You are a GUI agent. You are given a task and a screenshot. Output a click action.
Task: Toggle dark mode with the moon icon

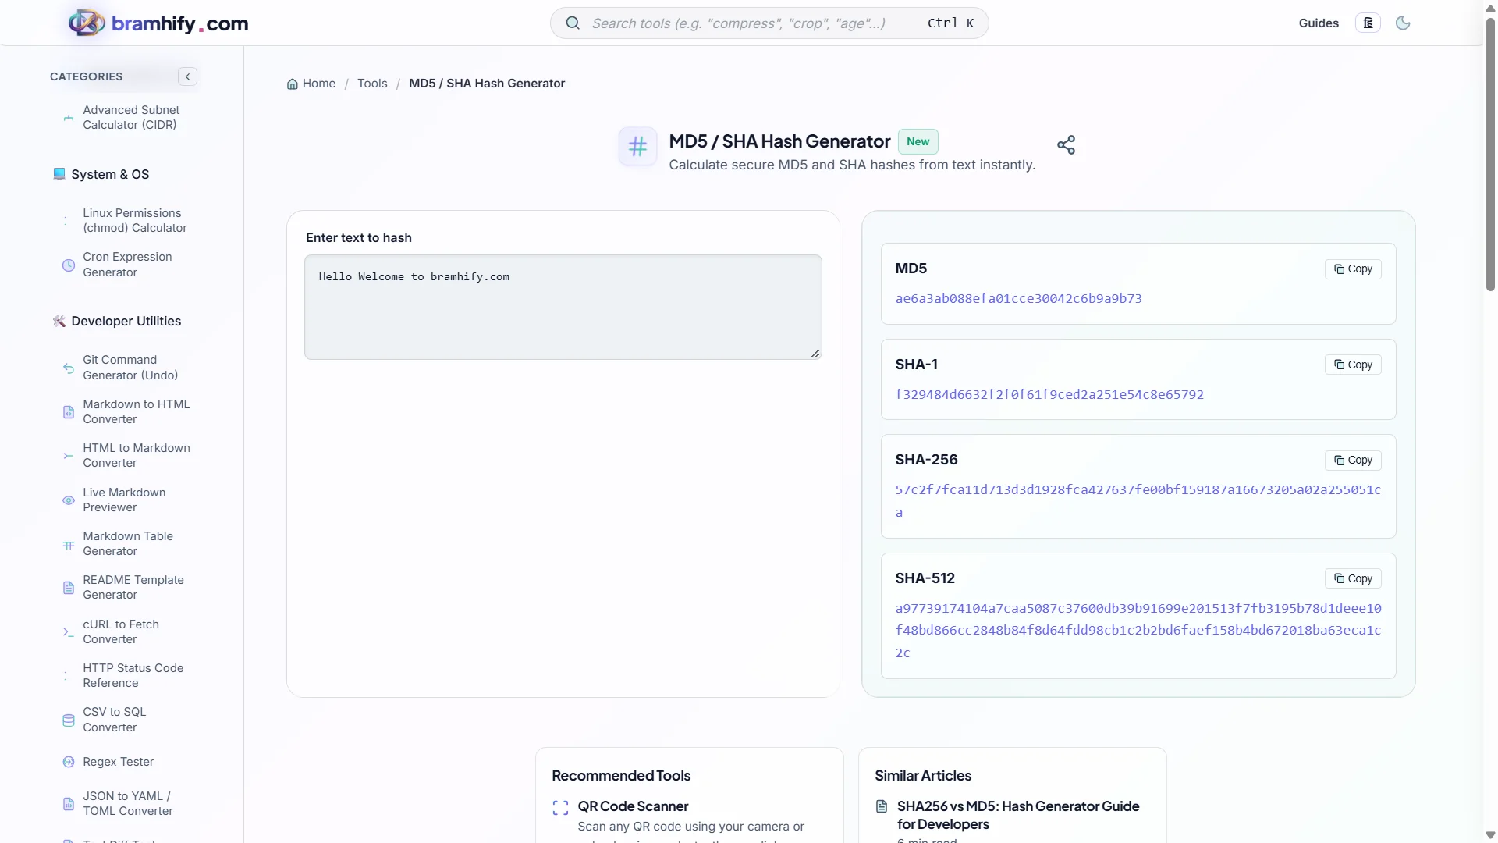pyautogui.click(x=1403, y=23)
